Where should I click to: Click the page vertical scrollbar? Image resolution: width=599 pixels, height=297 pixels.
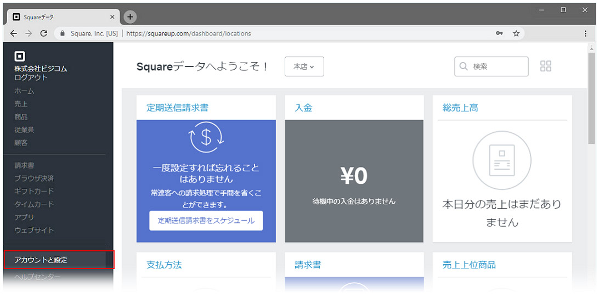click(x=591, y=98)
